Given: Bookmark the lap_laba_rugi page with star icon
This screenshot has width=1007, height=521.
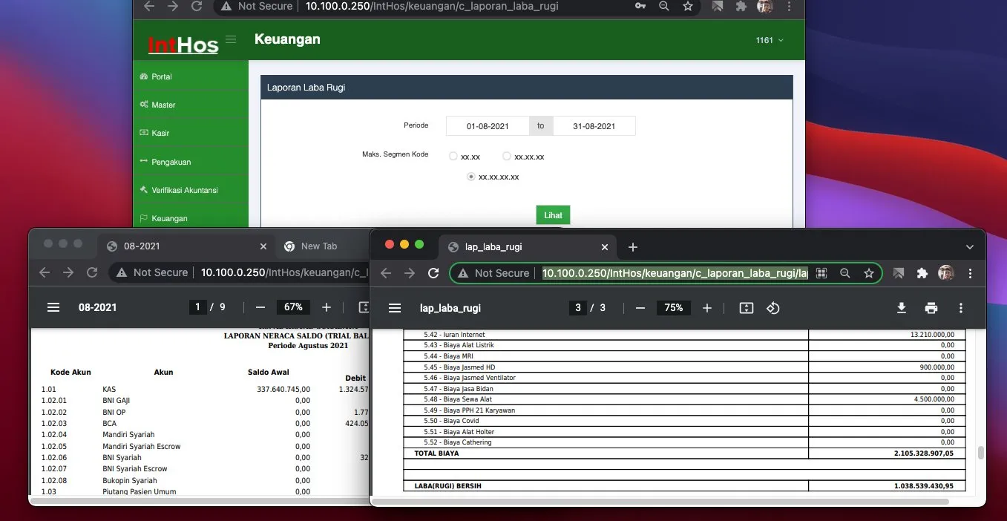Looking at the screenshot, I should [x=869, y=273].
